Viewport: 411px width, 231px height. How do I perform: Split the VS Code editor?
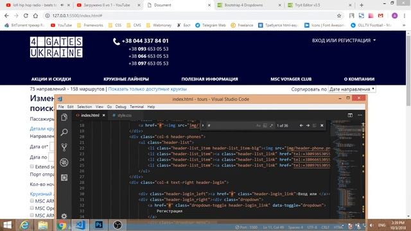350,116
